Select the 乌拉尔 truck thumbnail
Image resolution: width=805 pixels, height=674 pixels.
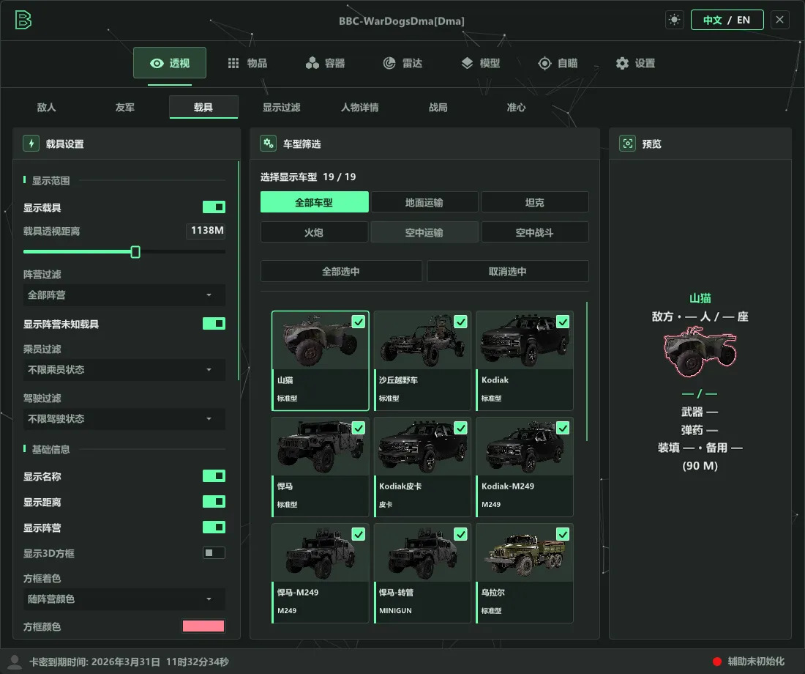point(525,552)
